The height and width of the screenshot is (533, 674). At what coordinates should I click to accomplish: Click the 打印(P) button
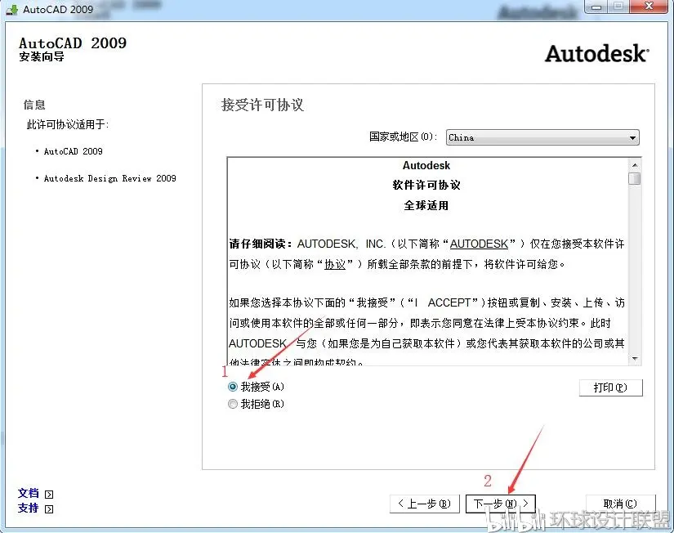[x=611, y=387]
